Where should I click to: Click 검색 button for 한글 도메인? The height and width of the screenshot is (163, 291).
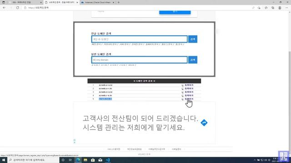193,39
